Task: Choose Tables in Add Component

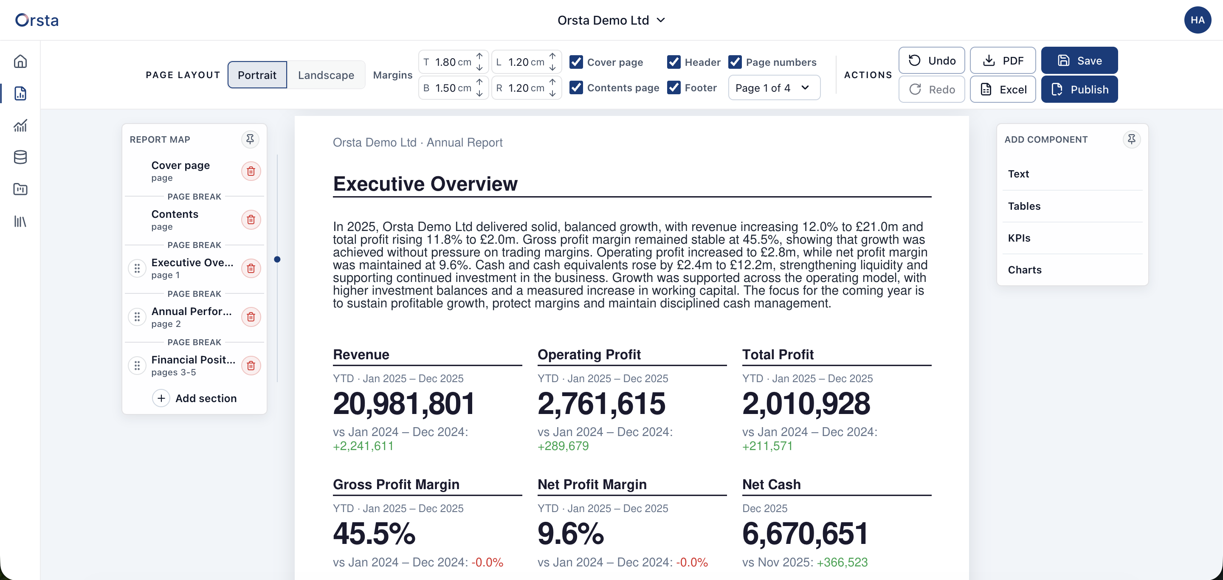Action: 1072,206
